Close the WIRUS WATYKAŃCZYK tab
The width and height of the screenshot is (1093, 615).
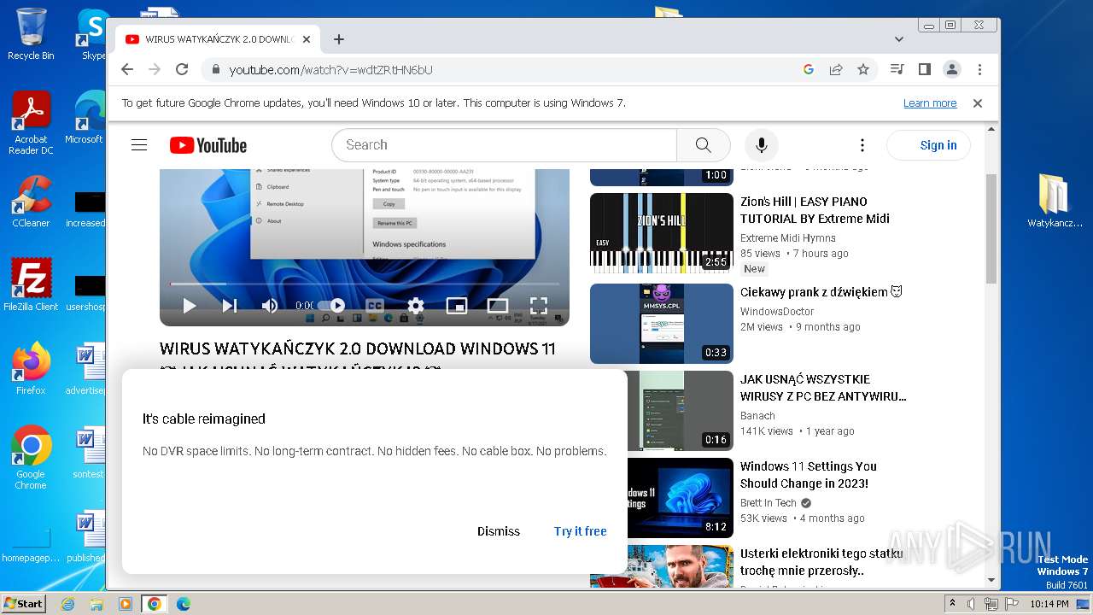(307, 39)
